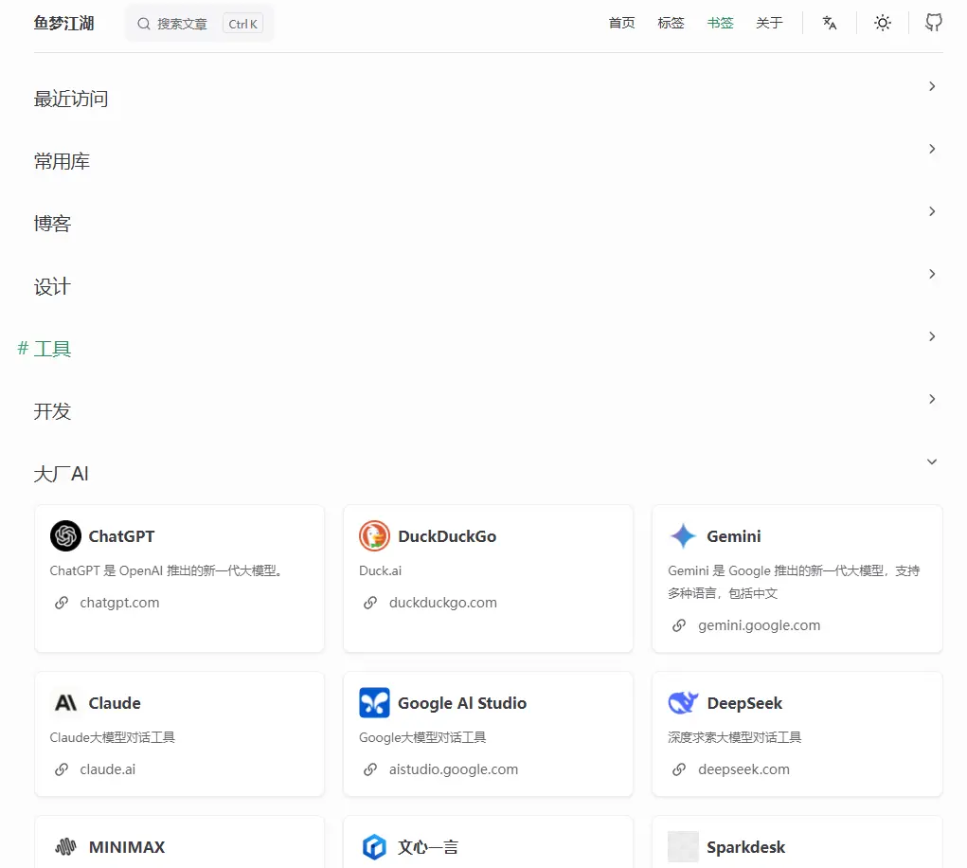Click the MINIMAX card title

(x=127, y=847)
